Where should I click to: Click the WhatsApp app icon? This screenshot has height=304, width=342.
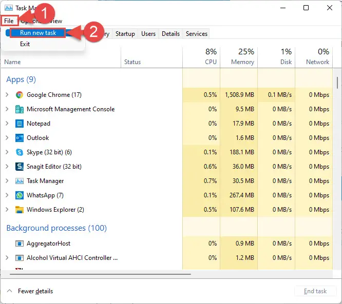20,195
